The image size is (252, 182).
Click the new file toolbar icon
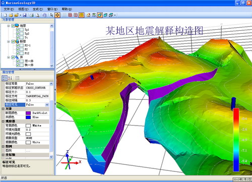click(x=5, y=15)
